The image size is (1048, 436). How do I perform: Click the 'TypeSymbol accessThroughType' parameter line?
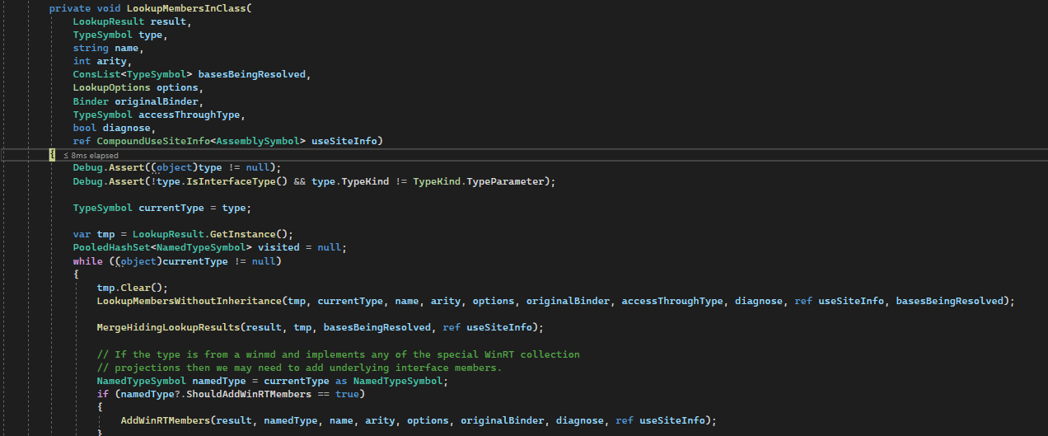click(x=159, y=115)
